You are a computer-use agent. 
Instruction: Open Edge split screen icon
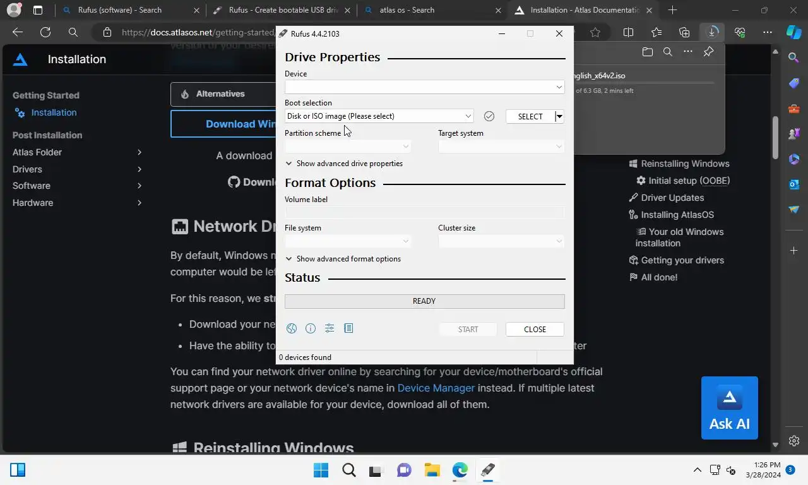click(628, 32)
